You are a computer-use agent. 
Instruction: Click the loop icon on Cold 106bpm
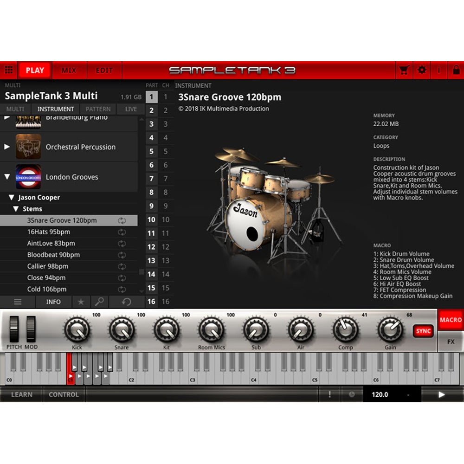point(122,290)
